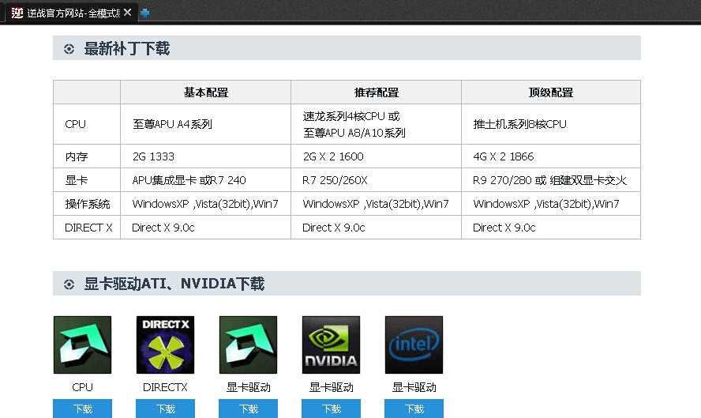Viewport: 701px width, 418px height.
Task: Click the AMD logo above the CPU label
Action: click(x=82, y=345)
